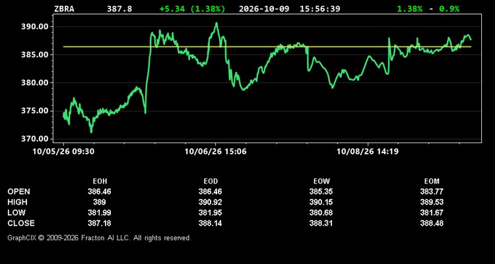Image resolution: width=495 pixels, height=264 pixels.
Task: Click the +5.34 (1.38%) change value
Action: [x=193, y=9]
